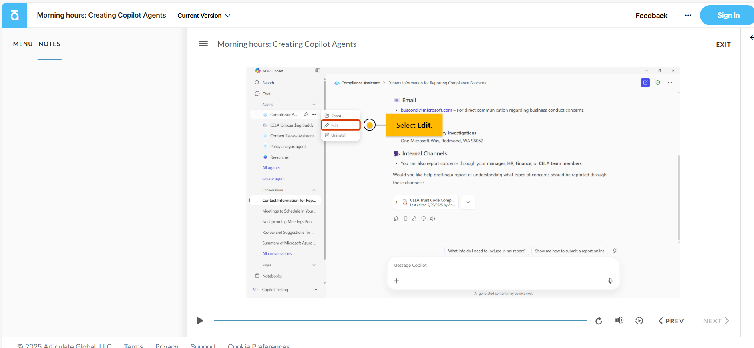Go to next slide with NEXT

point(716,321)
